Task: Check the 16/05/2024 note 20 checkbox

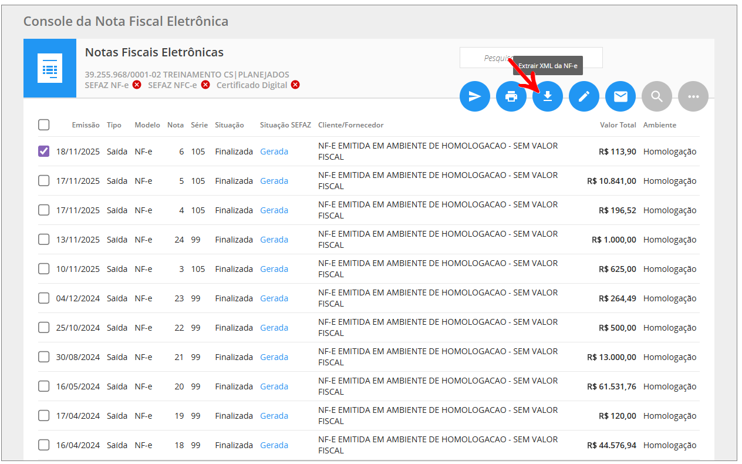Action: [44, 386]
